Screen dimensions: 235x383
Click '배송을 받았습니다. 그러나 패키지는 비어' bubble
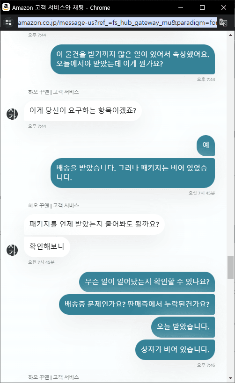133,173
